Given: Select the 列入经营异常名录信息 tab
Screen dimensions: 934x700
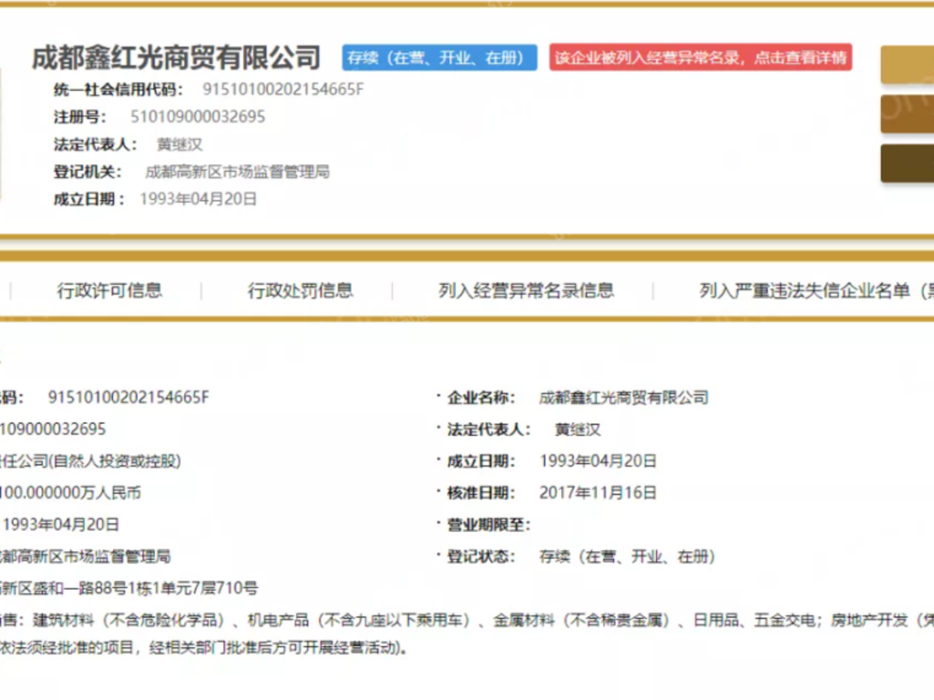Looking at the screenshot, I should pos(526,291).
